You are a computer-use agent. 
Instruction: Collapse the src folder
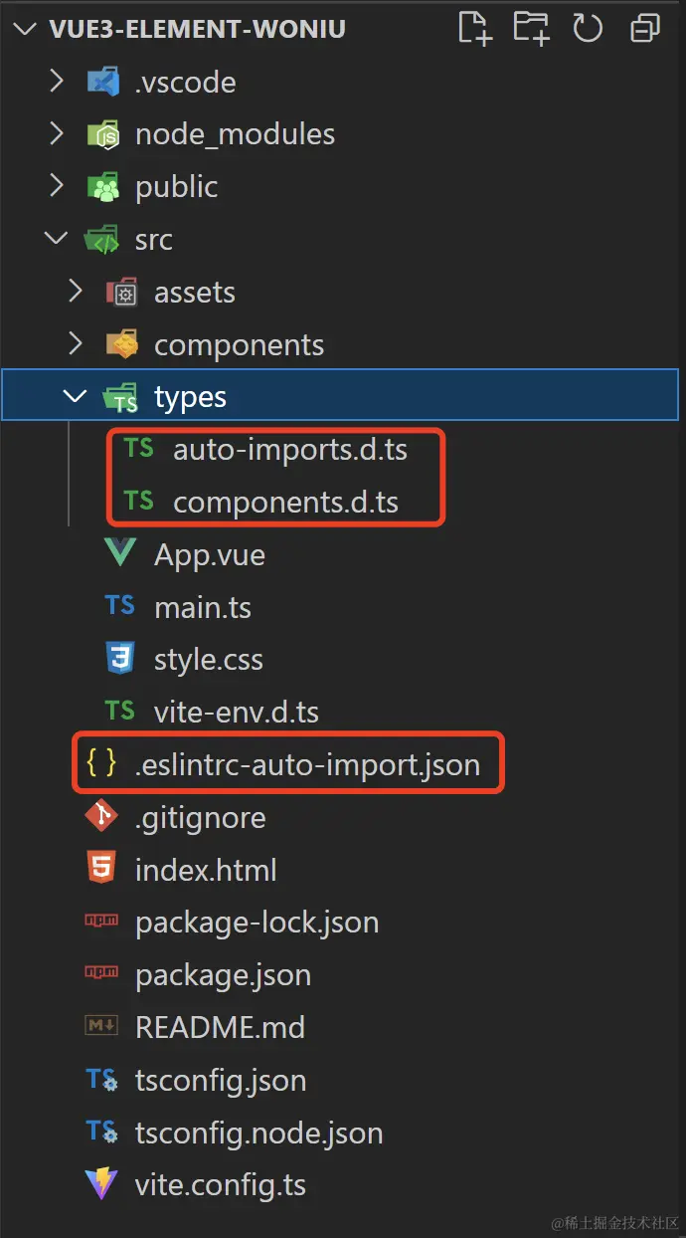56,239
